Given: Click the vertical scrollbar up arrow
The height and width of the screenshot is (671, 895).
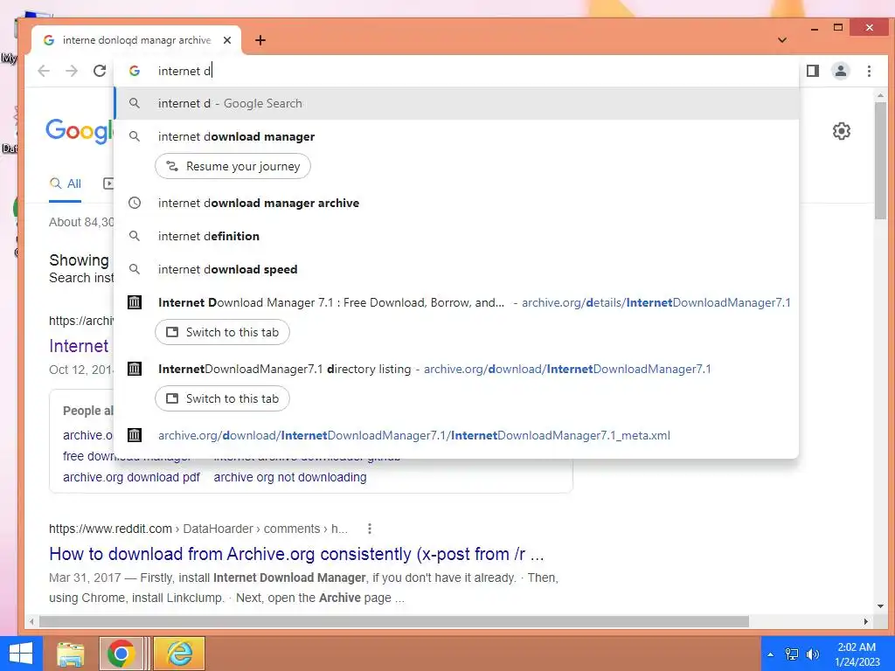Looking at the screenshot, I should [881, 96].
